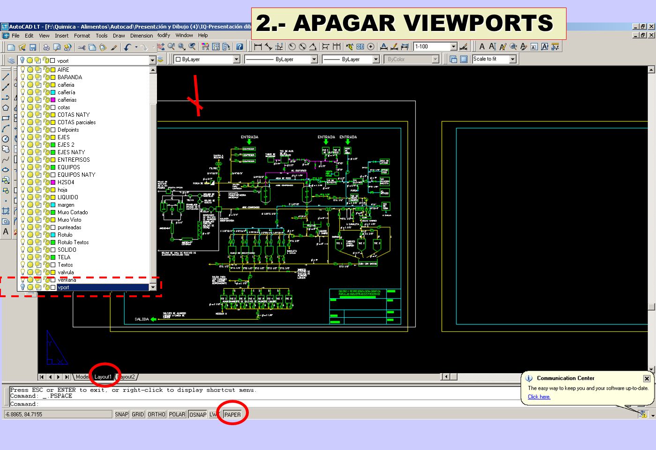Copy to clipboard icon in toolbar

[92, 47]
